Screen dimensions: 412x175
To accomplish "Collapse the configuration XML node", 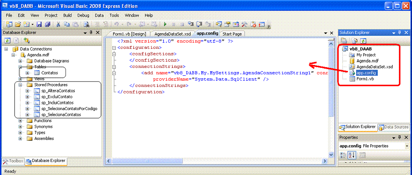I will coord(114,48).
